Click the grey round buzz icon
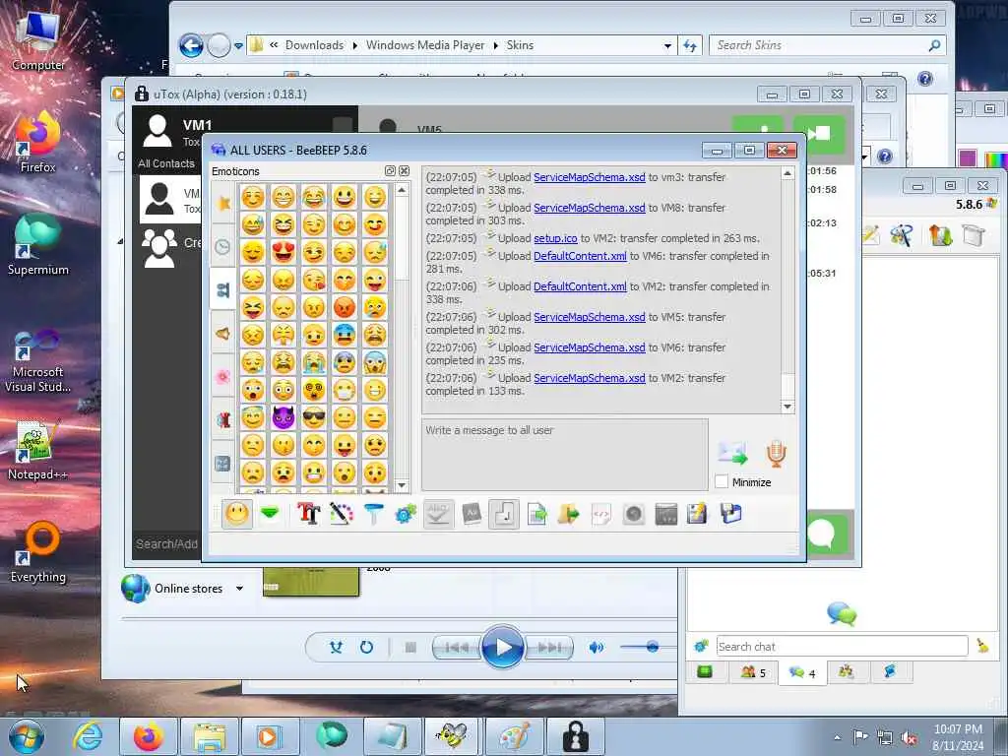This screenshot has width=1008, height=756. click(x=634, y=514)
